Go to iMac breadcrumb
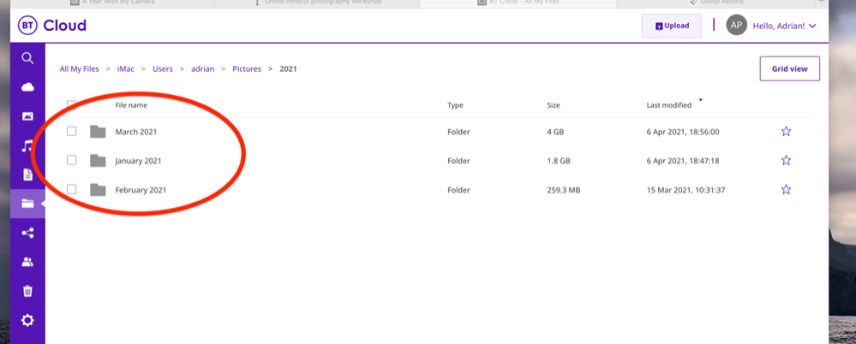Image resolution: width=856 pixels, height=344 pixels. pos(126,69)
